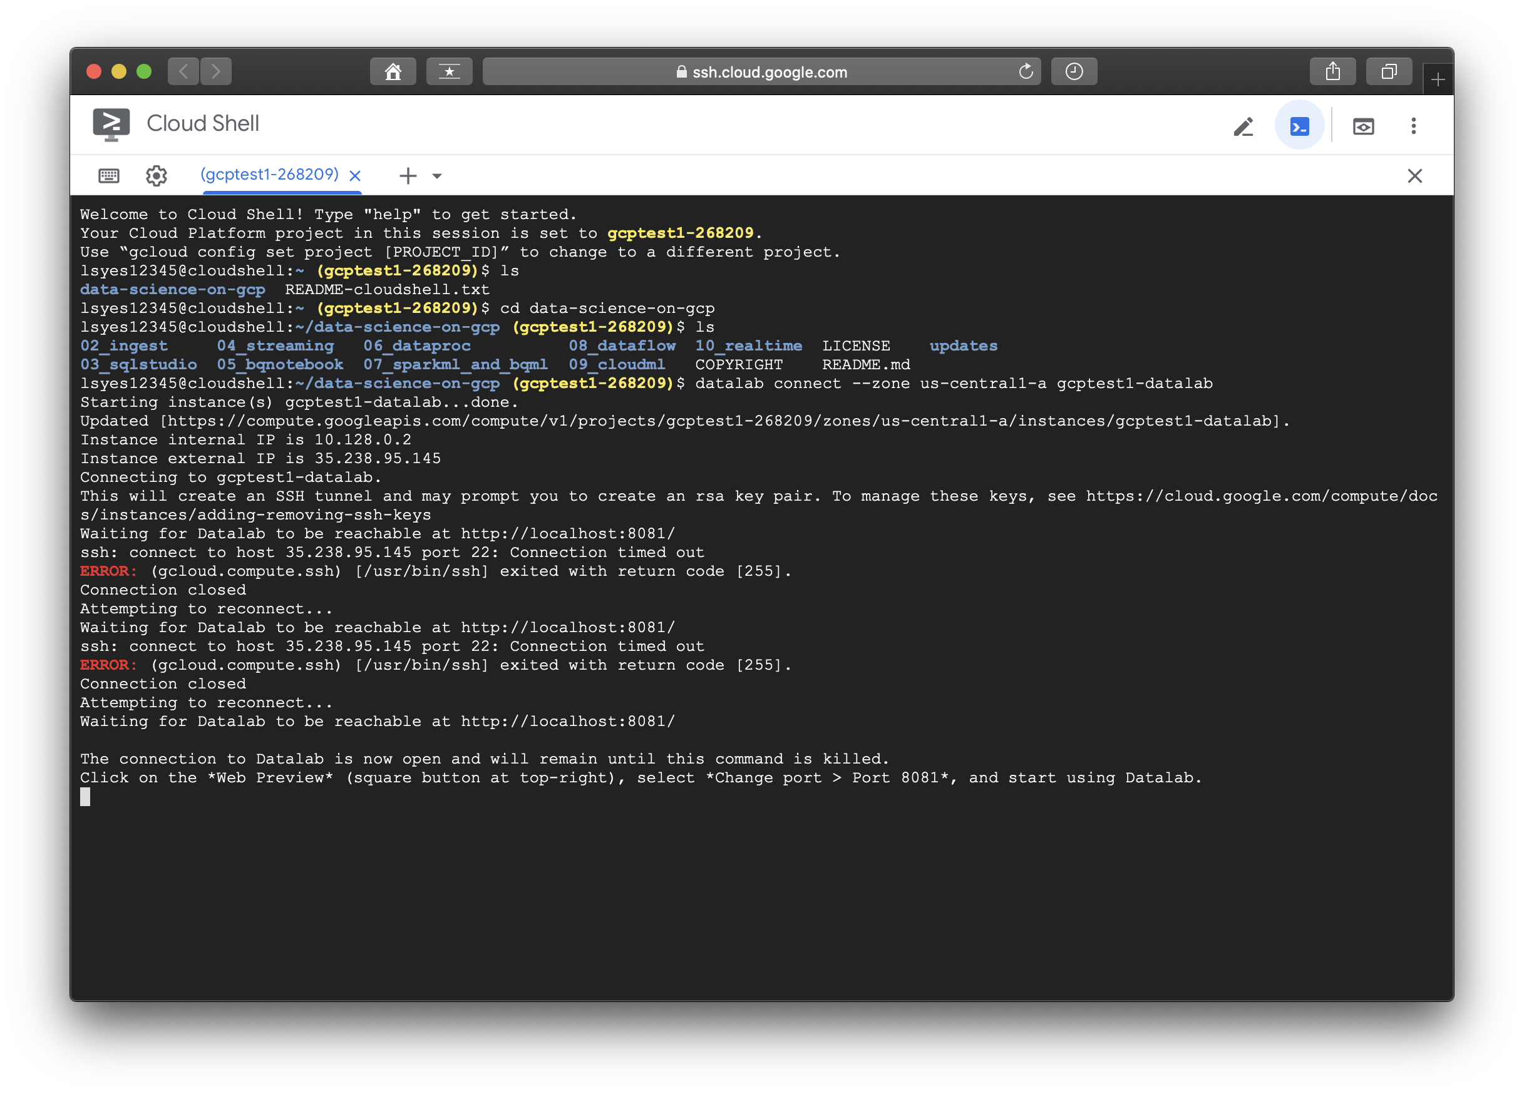The height and width of the screenshot is (1094, 1524).
Task: Close the (gcptest1-268209) session tab
Action: click(x=356, y=176)
